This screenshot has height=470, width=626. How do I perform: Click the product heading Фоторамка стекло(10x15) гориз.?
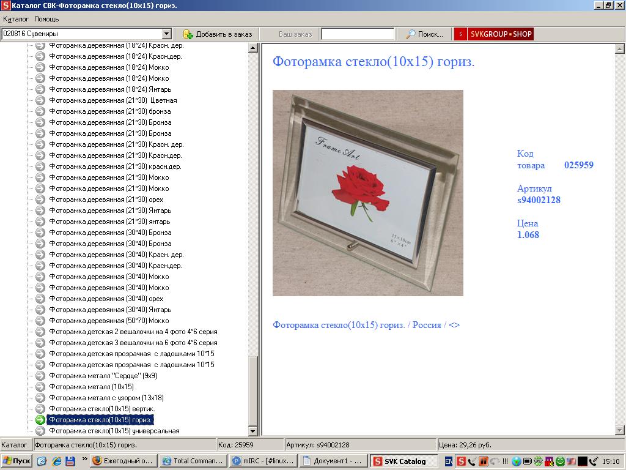coord(374,62)
